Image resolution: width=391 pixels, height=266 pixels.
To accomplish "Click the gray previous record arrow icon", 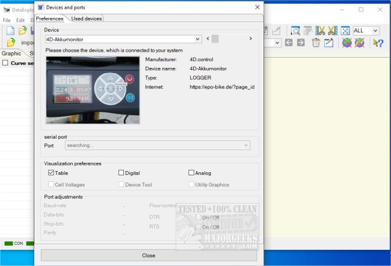I will click(x=289, y=43).
